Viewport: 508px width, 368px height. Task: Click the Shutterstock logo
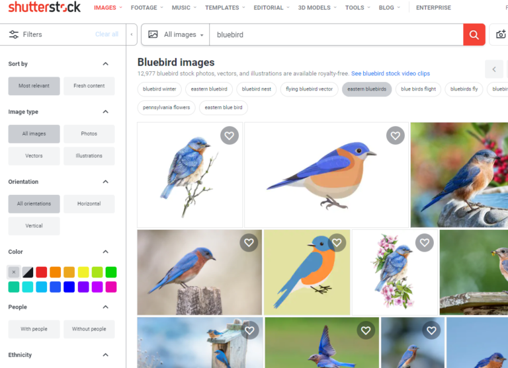44,7
